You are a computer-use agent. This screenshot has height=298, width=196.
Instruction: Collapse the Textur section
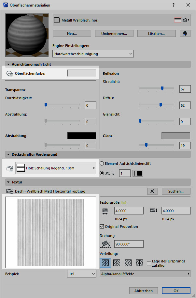pos(8,182)
